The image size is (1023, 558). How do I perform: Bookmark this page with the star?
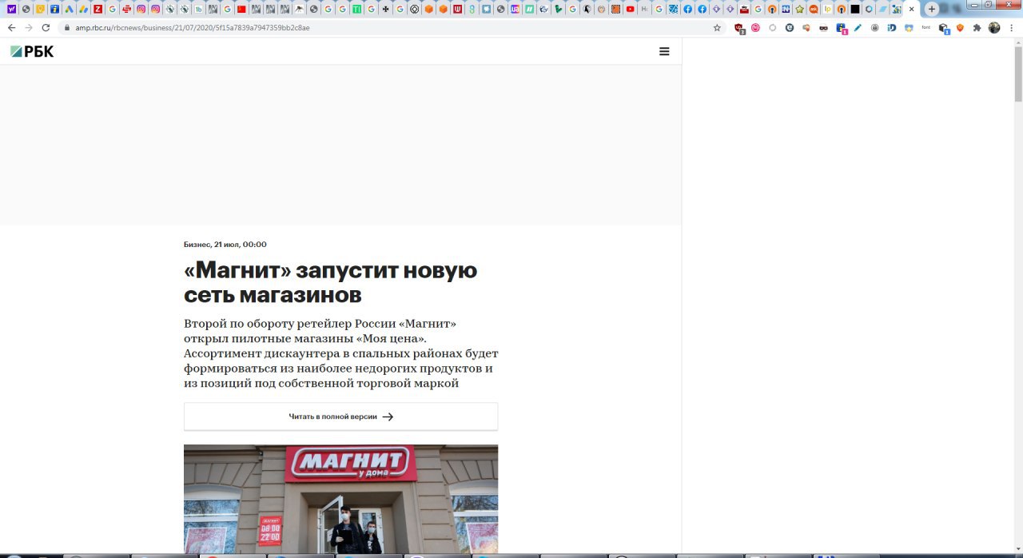[x=717, y=27]
